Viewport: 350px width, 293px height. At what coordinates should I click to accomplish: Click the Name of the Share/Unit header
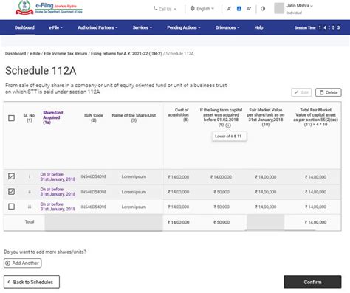point(134,117)
